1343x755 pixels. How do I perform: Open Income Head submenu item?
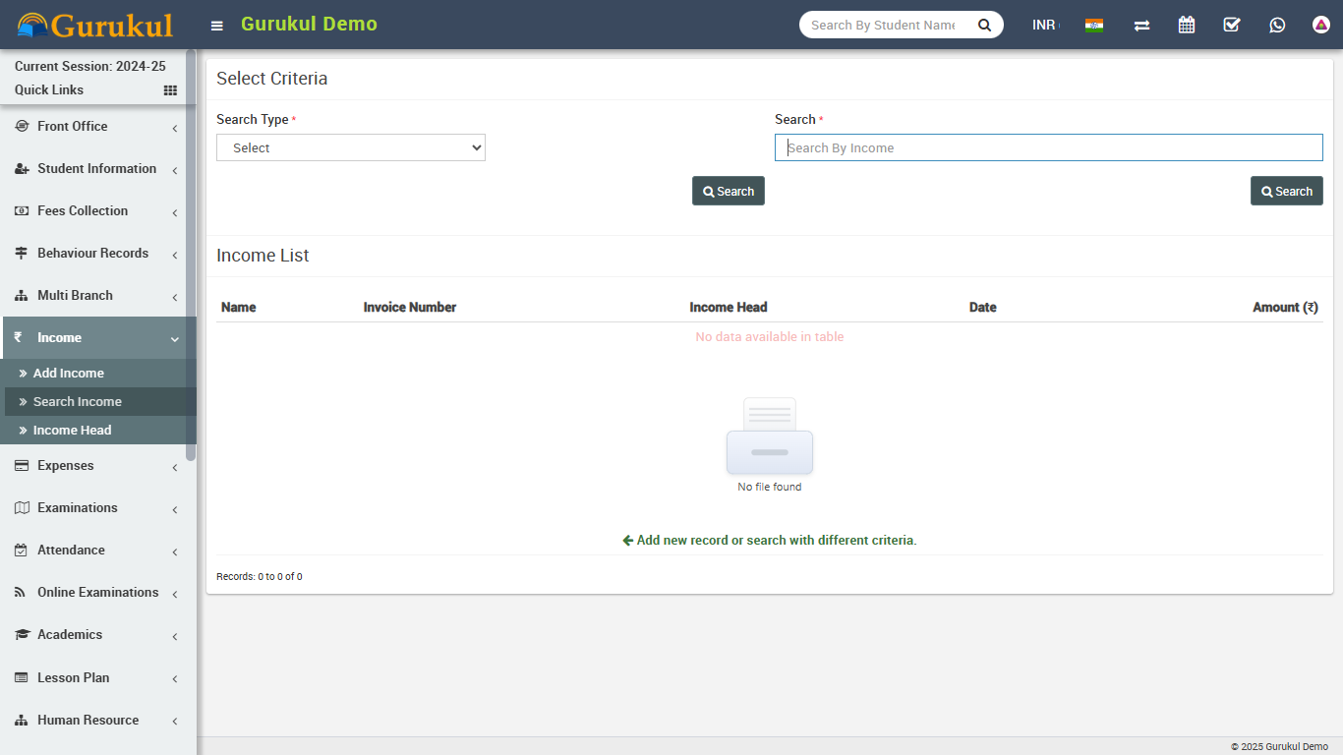coord(72,431)
